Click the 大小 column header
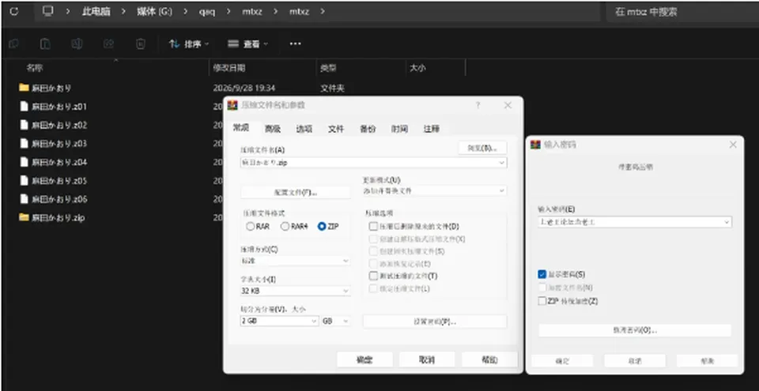 coord(417,68)
